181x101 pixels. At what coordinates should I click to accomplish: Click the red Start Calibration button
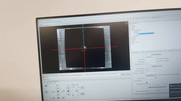pos(151,75)
